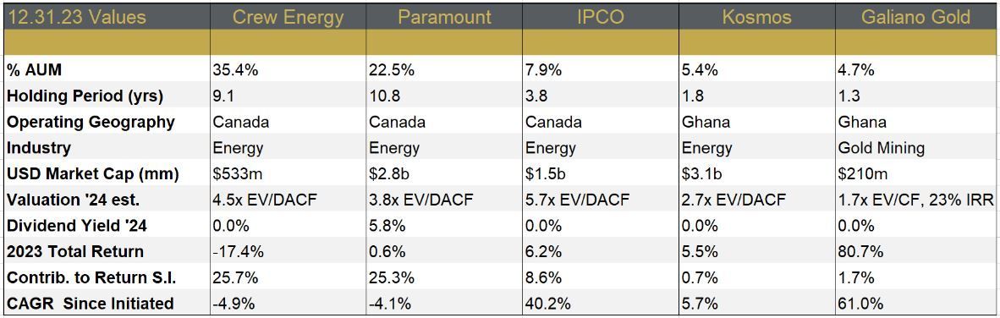Viewport: 1000px width, 318px height.
Task: Select the Operating Geography row label
Action: click(x=106, y=123)
